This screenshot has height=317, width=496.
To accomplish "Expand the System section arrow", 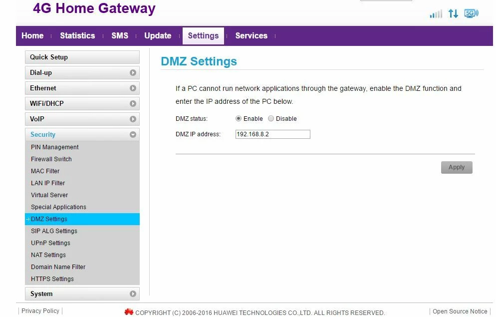I will [x=133, y=294].
